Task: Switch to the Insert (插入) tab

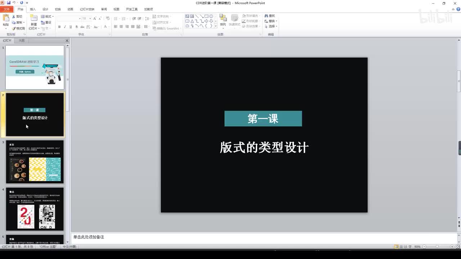Action: tap(33, 9)
